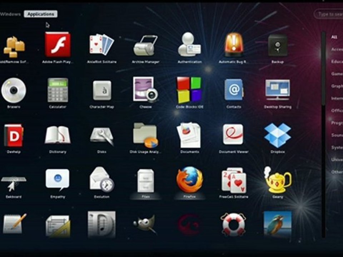Filter by Internet category
Screen dimensions: 343x257
337,99
